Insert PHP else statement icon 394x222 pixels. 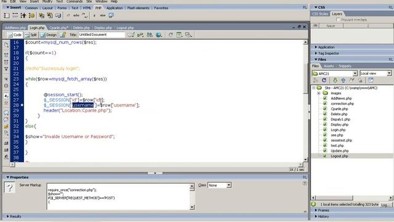coord(103,15)
